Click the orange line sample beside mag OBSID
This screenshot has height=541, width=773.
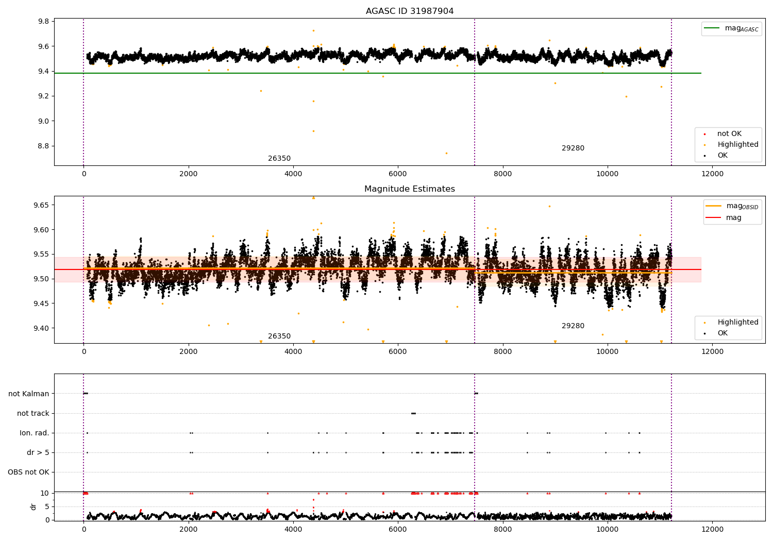[x=714, y=206]
